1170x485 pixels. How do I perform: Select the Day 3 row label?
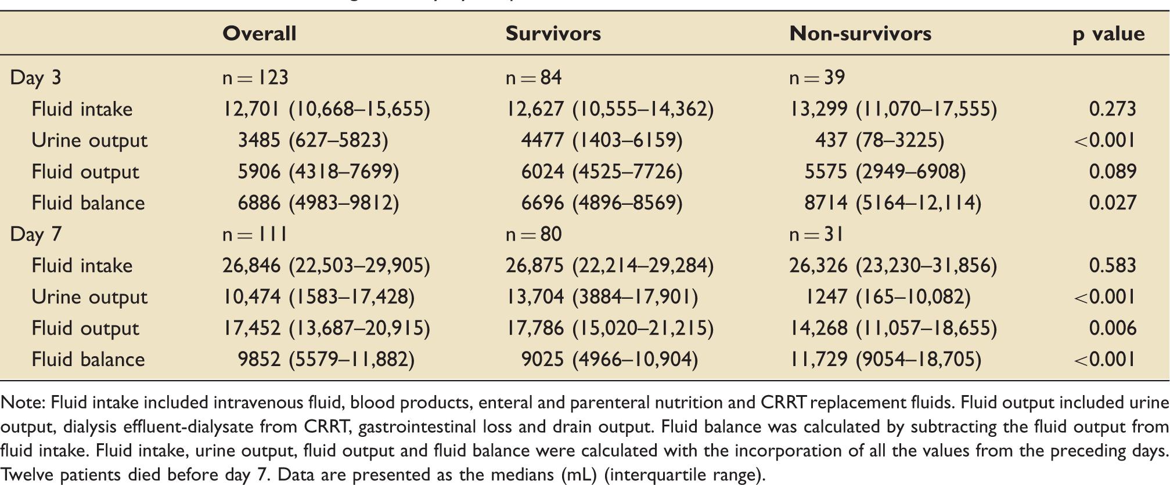click(x=35, y=78)
